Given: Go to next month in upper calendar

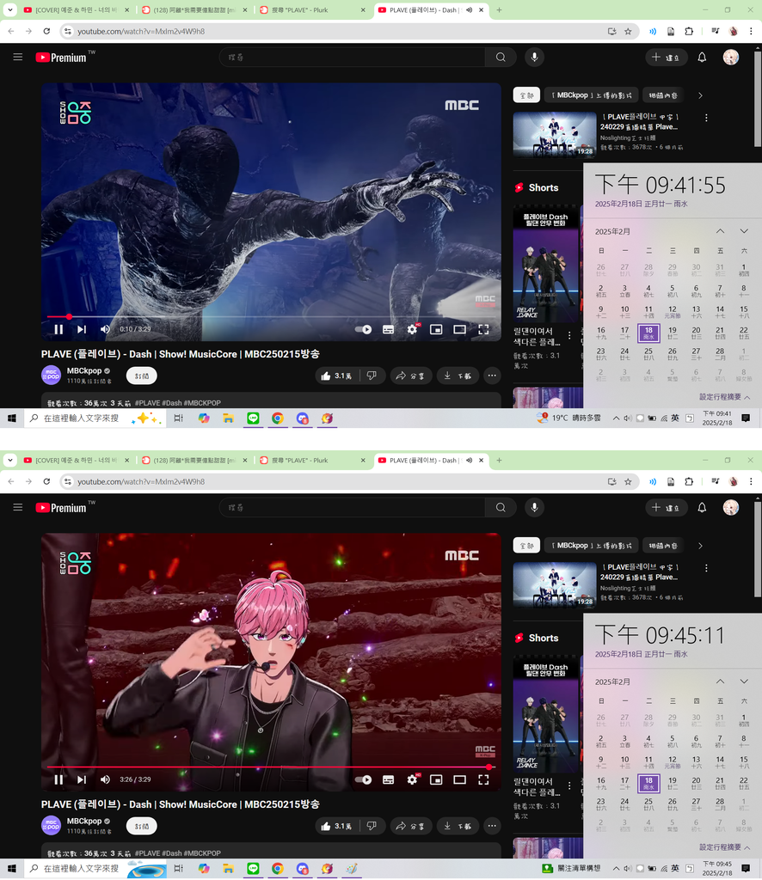Looking at the screenshot, I should [x=744, y=231].
